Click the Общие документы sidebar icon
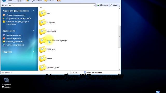The image size is (166, 93). pyautogui.click(x=4, y=42)
